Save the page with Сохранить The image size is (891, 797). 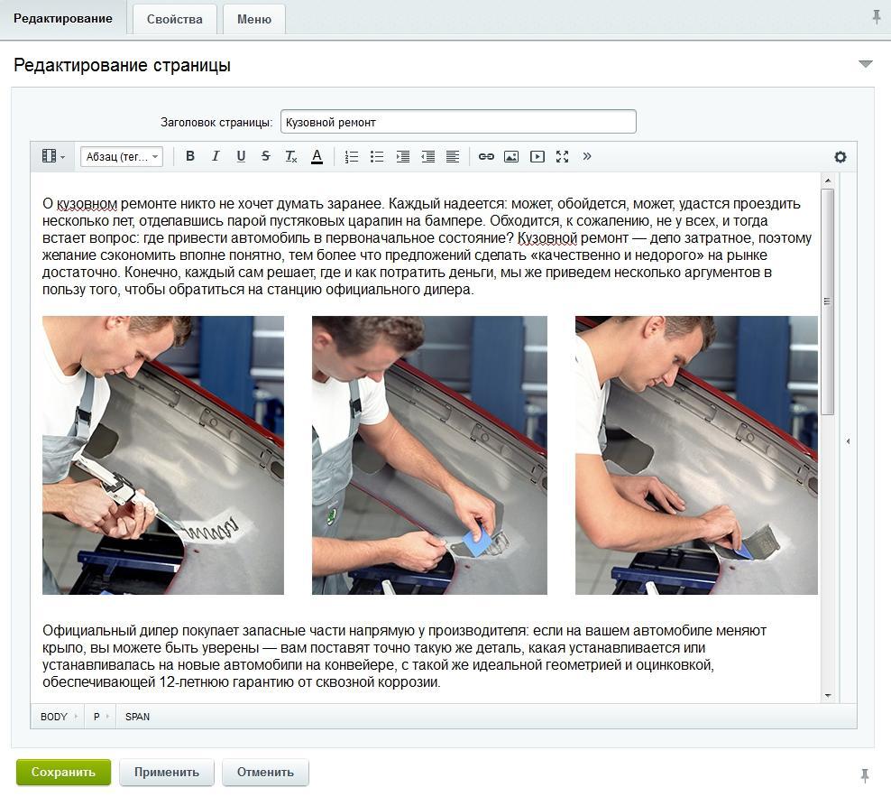click(x=63, y=772)
